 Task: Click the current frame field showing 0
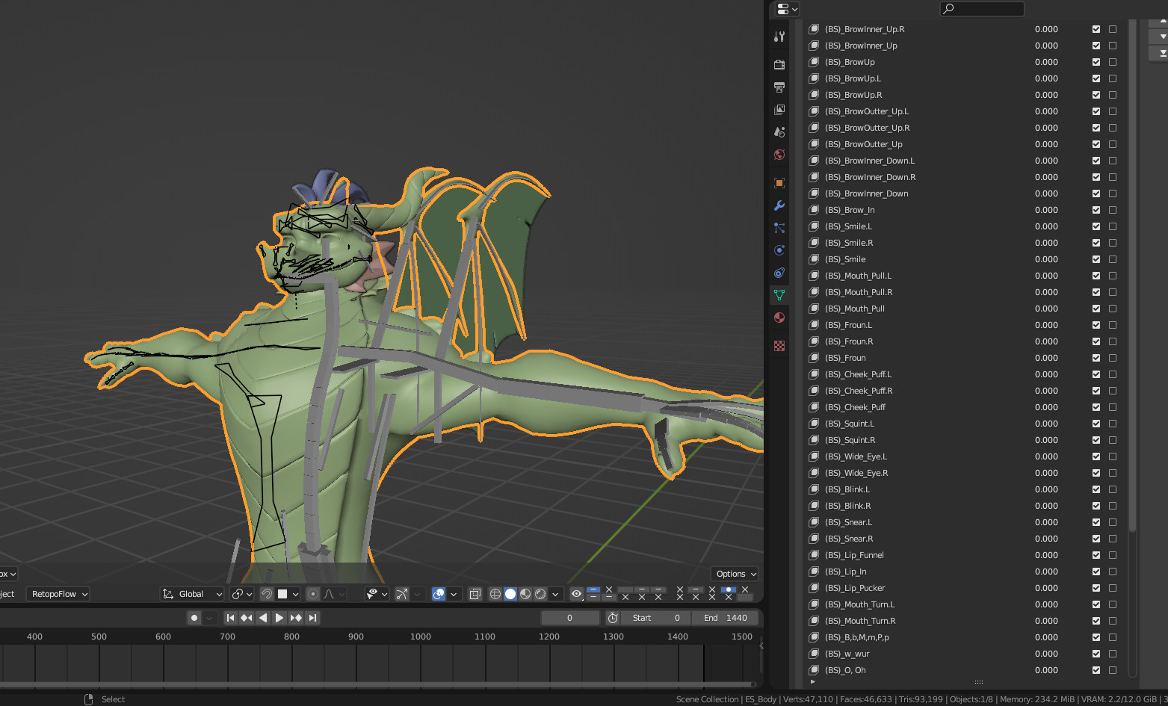pyautogui.click(x=570, y=618)
